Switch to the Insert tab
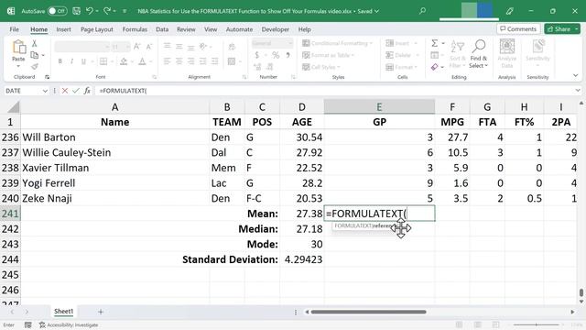Viewport: 586px width, 330px height. [63, 29]
